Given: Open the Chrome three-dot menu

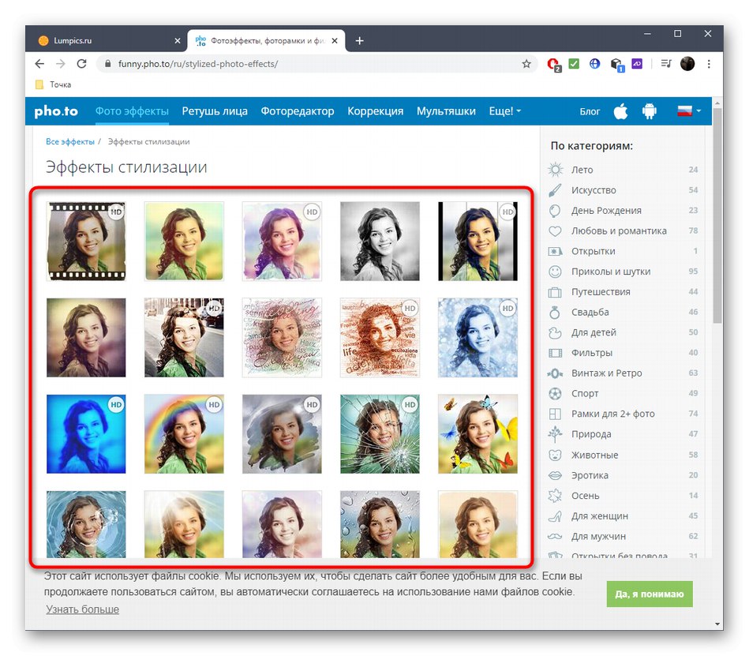Looking at the screenshot, I should click(x=709, y=64).
